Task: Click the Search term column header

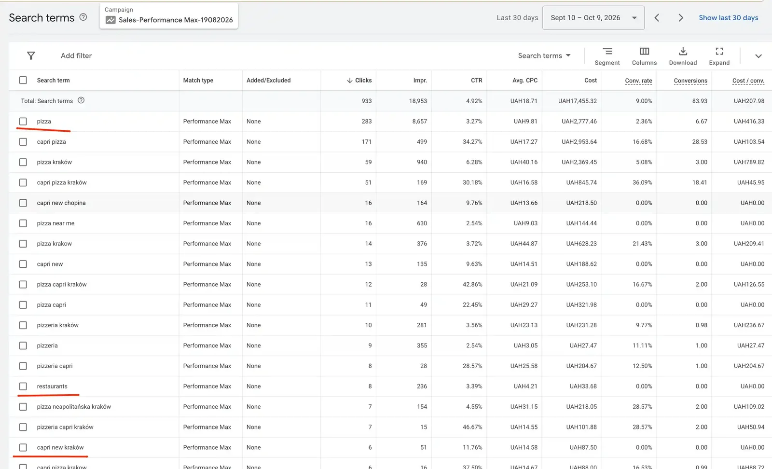Action: pos(53,80)
